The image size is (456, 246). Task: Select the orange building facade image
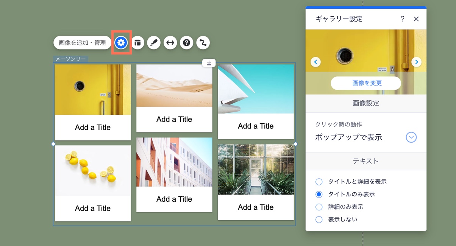click(x=174, y=162)
